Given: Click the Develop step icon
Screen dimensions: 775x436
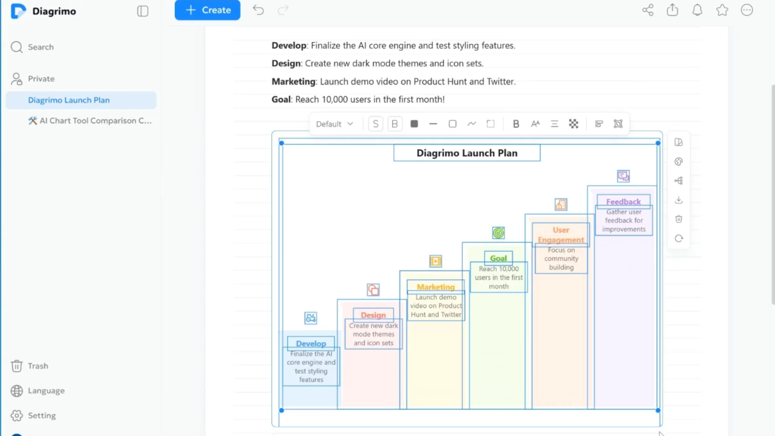Looking at the screenshot, I should click(311, 318).
